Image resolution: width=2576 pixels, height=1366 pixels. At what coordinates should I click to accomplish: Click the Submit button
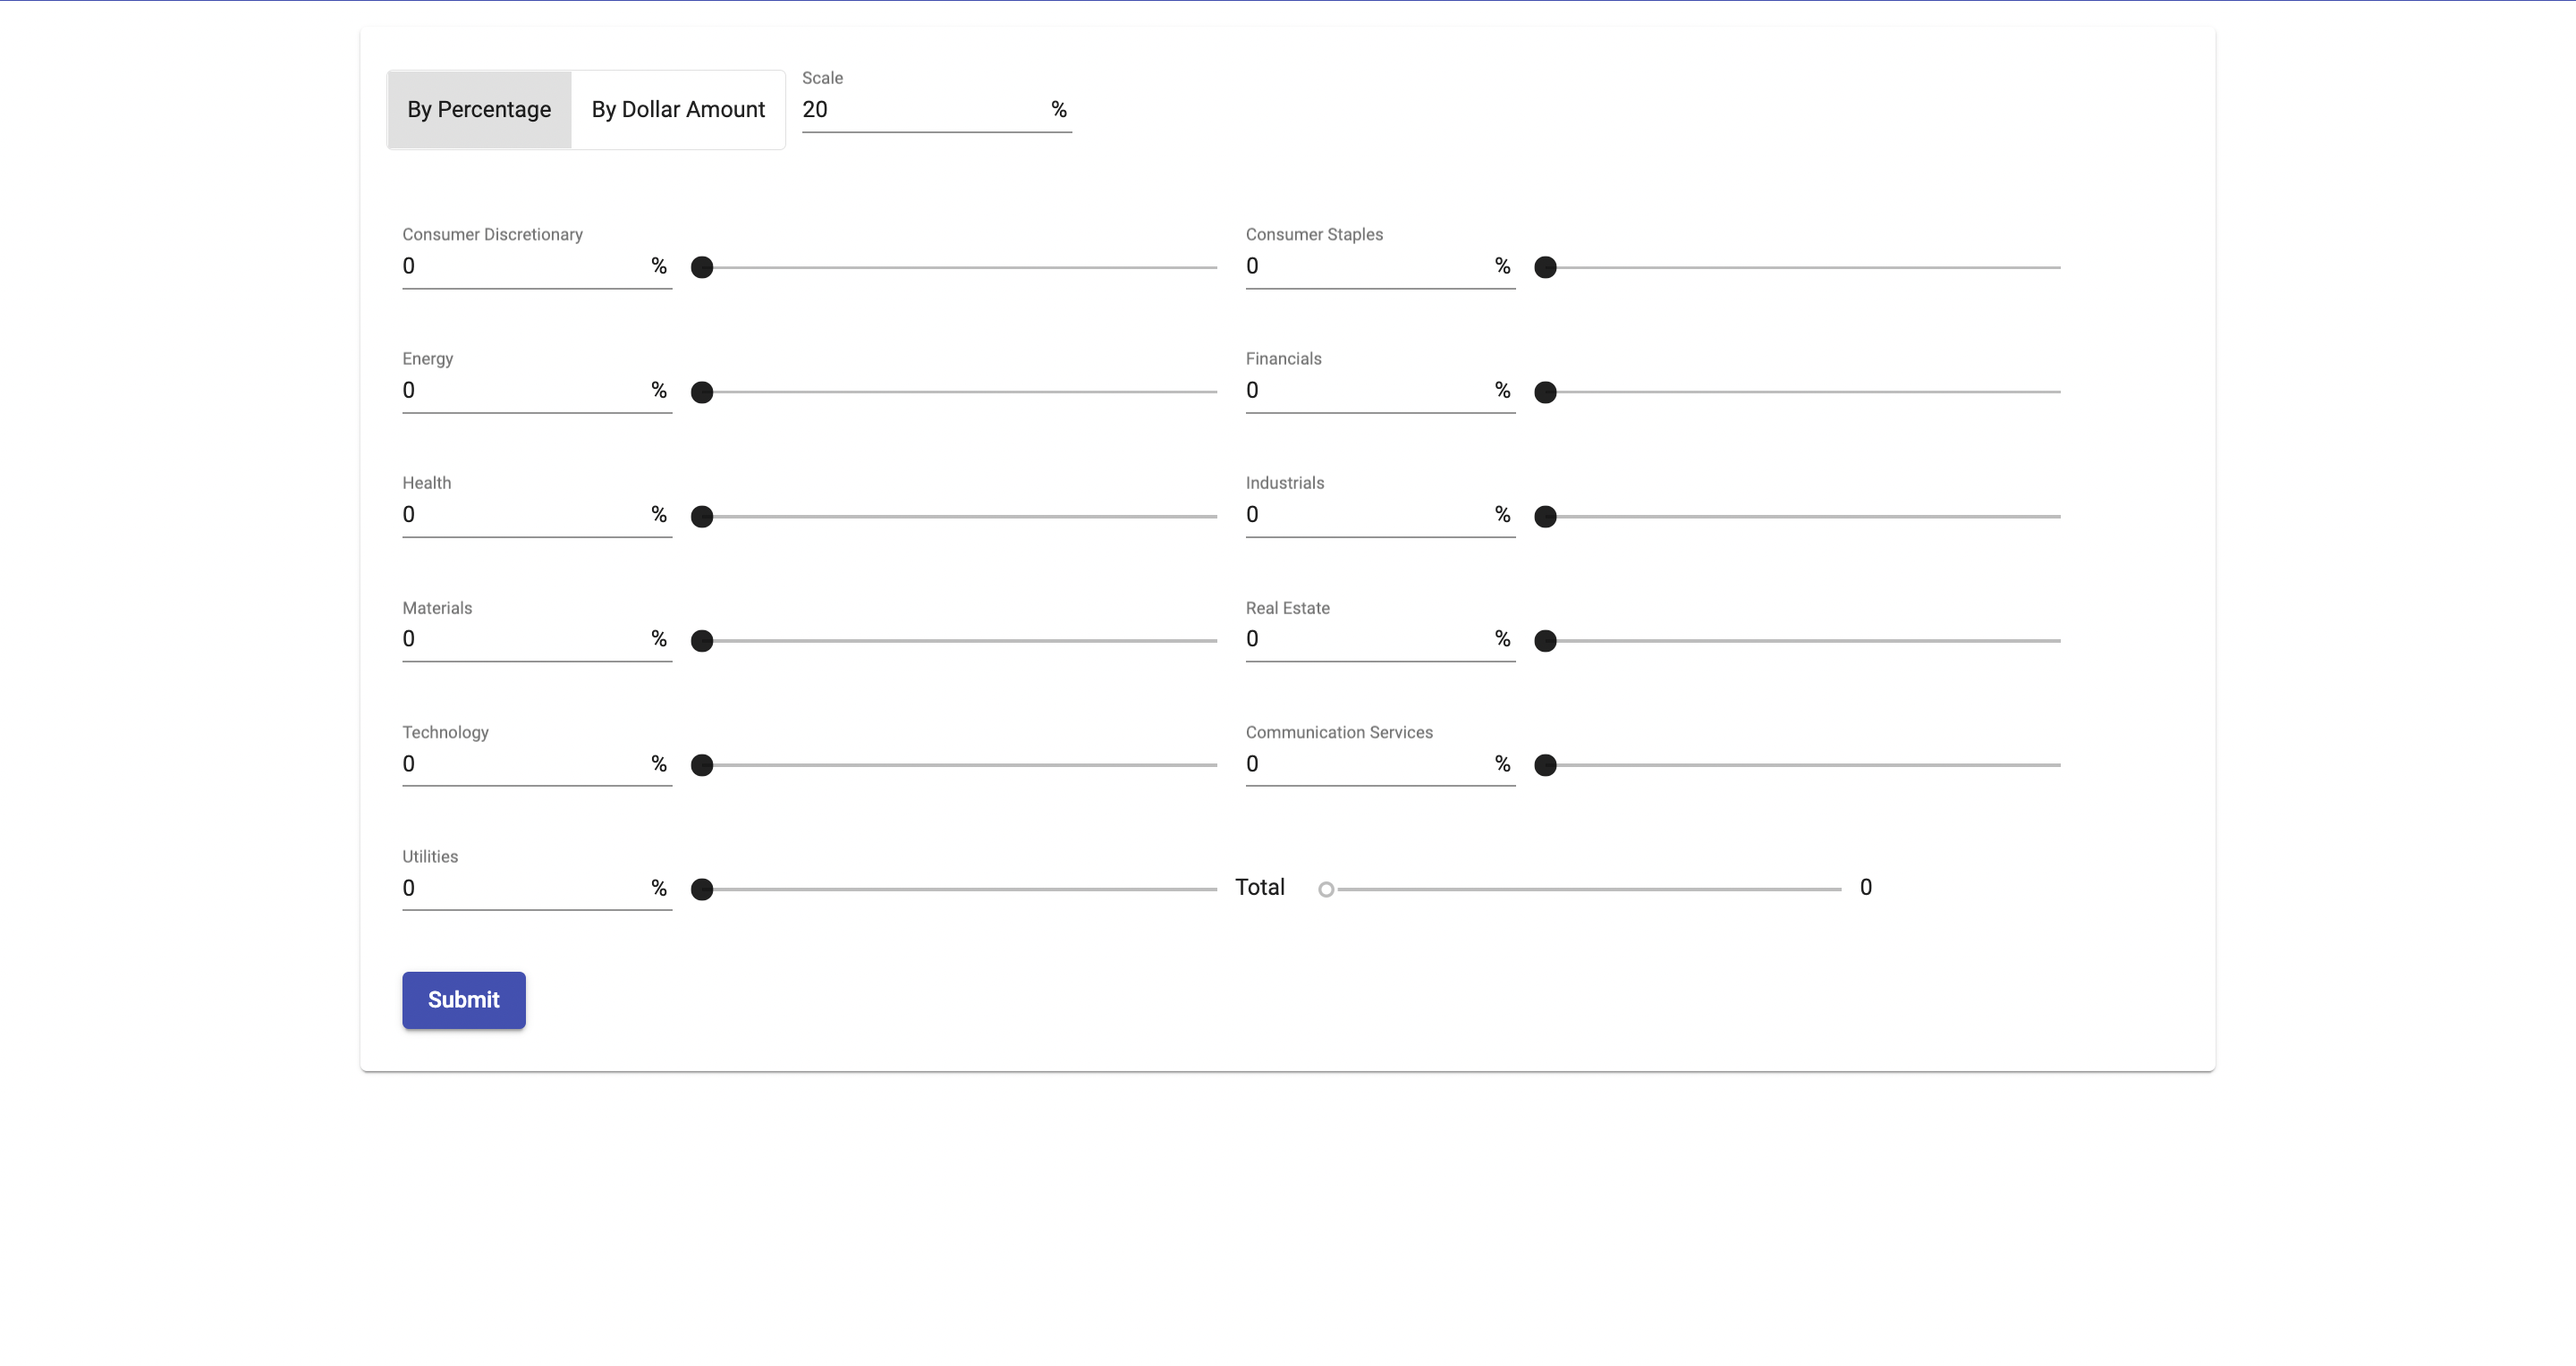463,999
